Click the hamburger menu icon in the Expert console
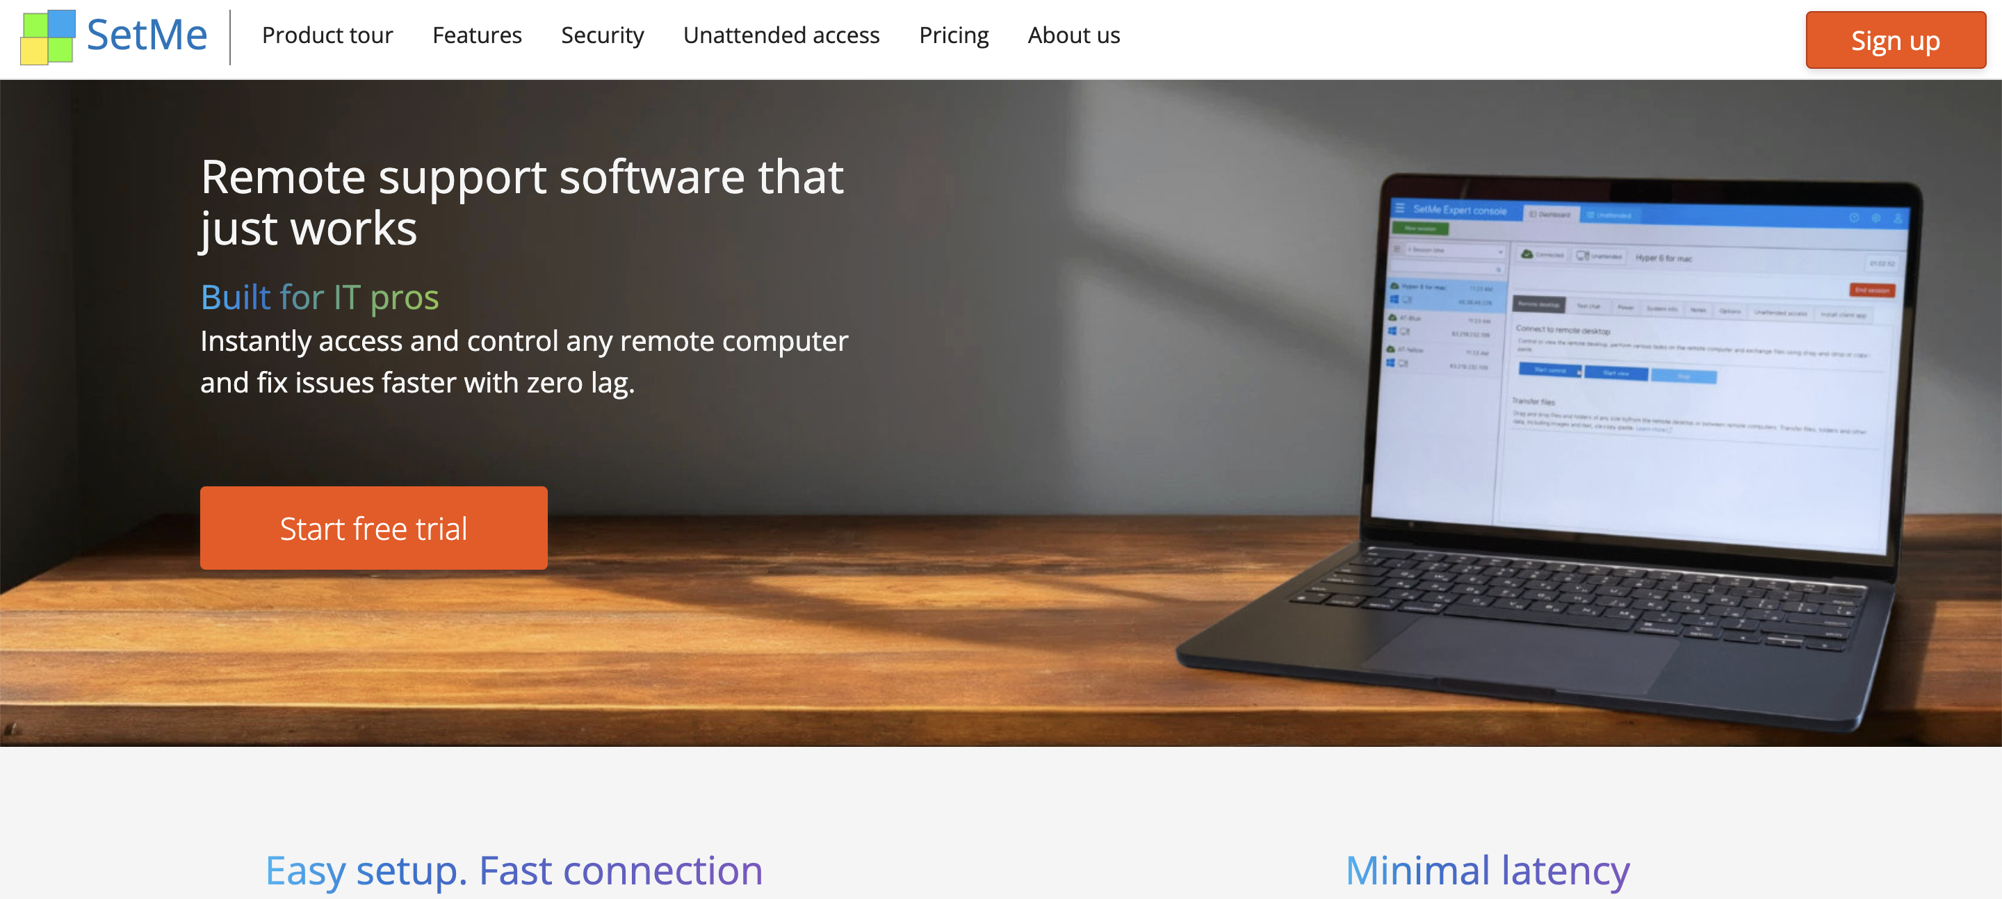2002x899 pixels. point(1401,208)
